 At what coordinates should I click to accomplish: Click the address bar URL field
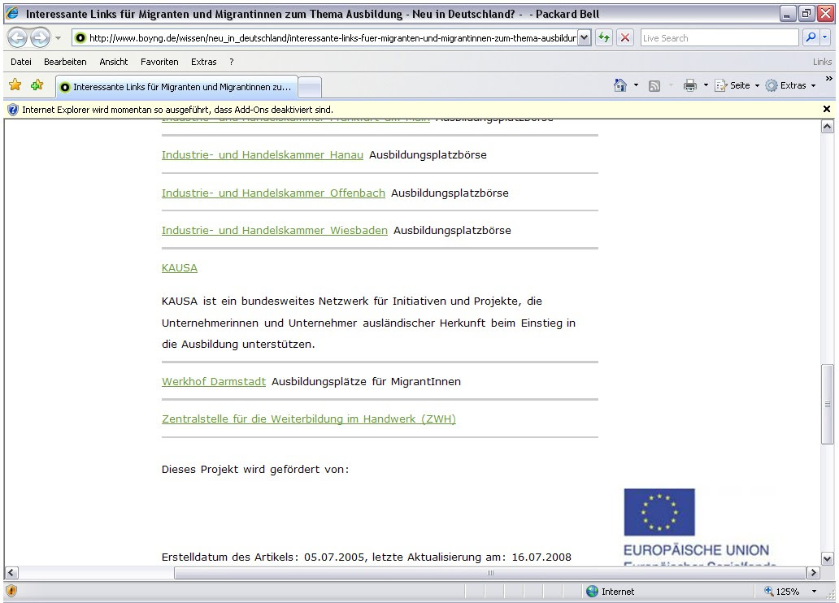click(x=332, y=38)
